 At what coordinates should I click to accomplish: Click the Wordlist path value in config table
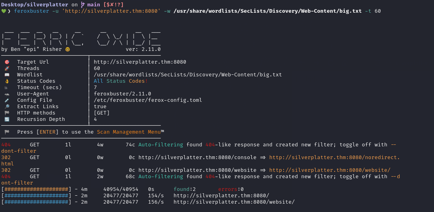click(x=187, y=75)
